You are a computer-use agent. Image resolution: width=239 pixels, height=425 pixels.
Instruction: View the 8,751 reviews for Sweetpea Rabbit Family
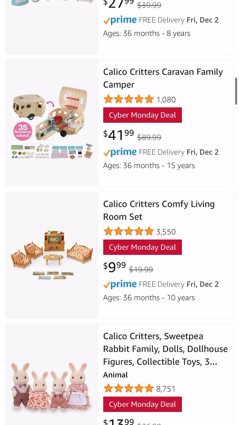pos(166,389)
